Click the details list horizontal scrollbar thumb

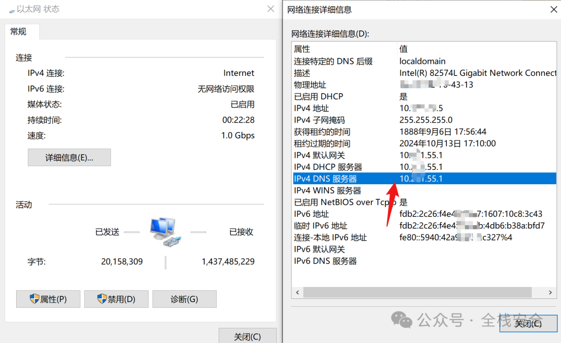pos(418,292)
